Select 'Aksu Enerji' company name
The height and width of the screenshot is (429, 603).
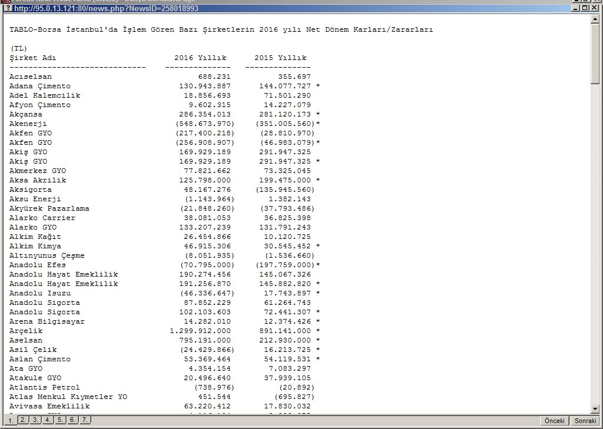(x=35, y=199)
